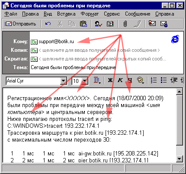Copy selection with the copy icon

[72, 24]
